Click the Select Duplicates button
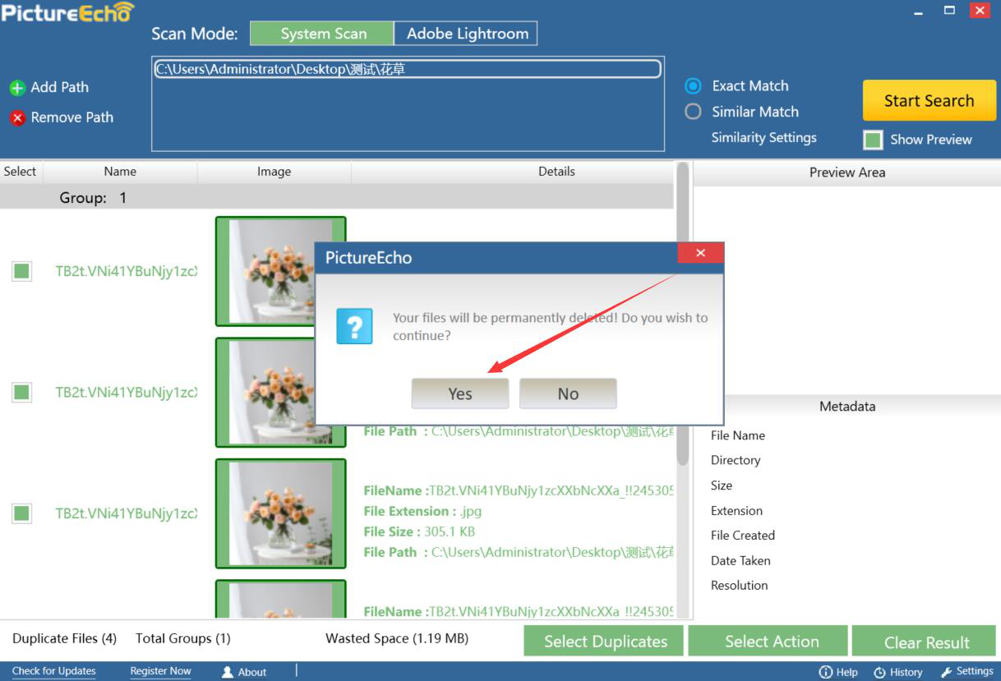This screenshot has width=1001, height=681. tap(605, 642)
